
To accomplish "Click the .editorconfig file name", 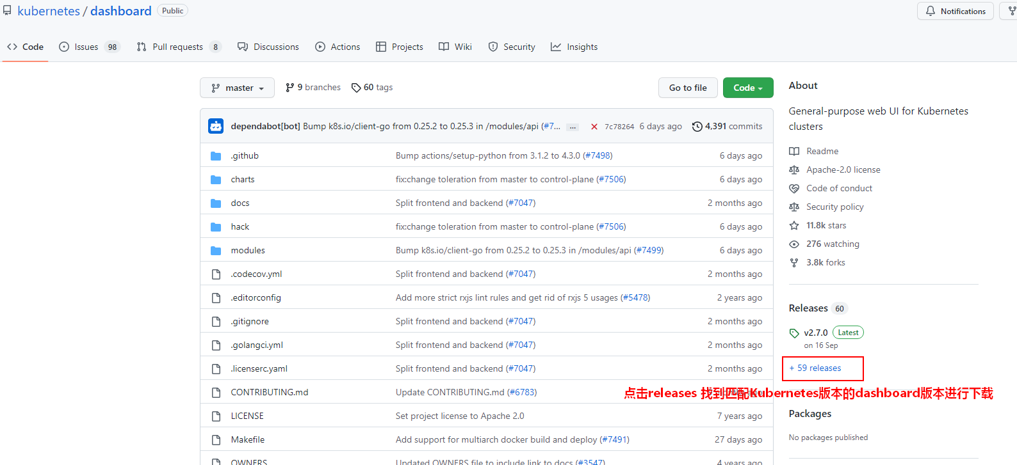I will point(256,298).
